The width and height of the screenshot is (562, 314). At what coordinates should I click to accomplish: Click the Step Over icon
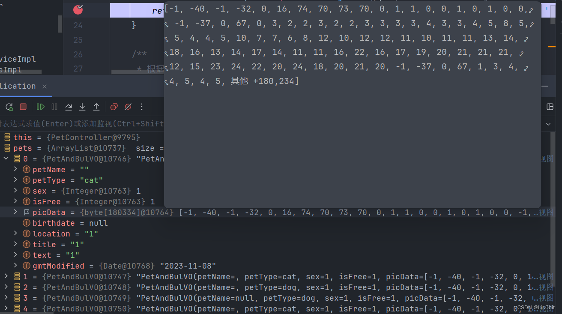[69, 107]
